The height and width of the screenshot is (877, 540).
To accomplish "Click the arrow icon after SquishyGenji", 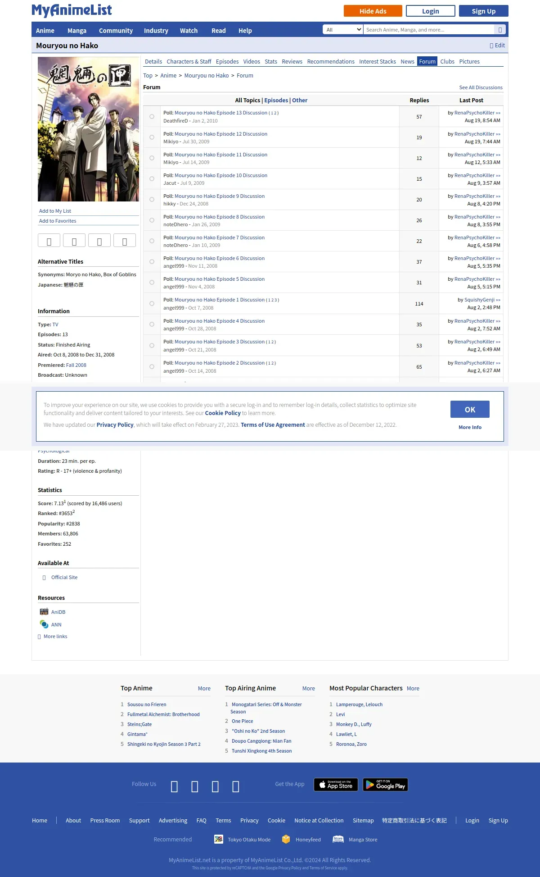I will pos(498,300).
